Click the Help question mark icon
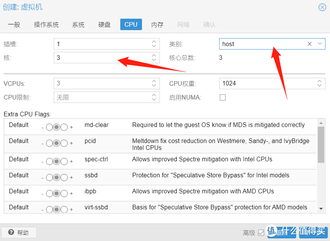The image size is (330, 241). click(11, 232)
